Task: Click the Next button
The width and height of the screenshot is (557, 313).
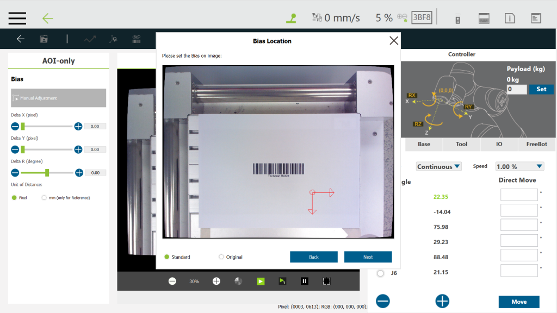Action: point(368,257)
